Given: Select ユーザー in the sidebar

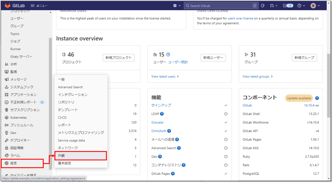Looking at the screenshot, I should pyautogui.click(x=17, y=18).
